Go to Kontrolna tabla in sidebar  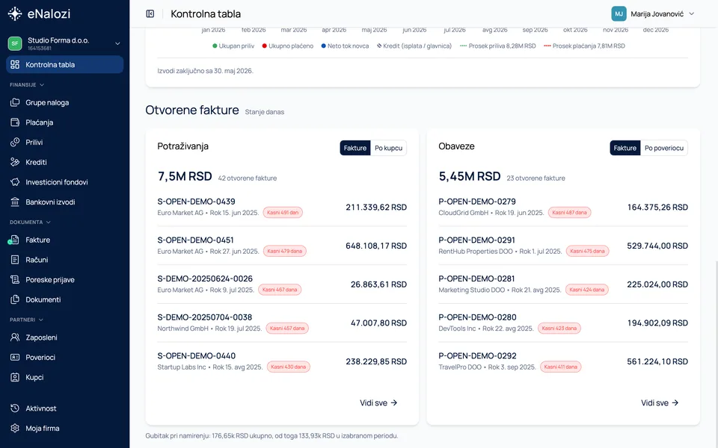64,64
